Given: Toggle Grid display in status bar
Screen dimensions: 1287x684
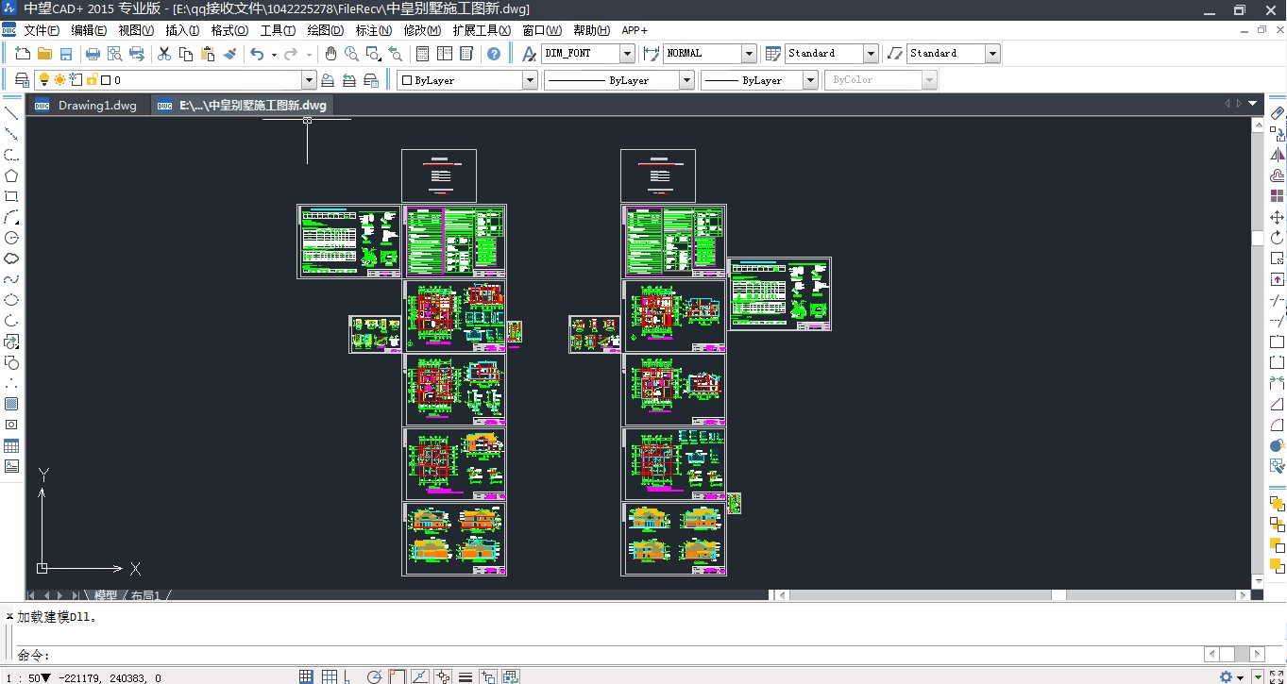Looking at the screenshot, I should point(330,676).
